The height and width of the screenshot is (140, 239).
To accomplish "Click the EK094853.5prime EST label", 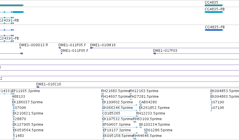I will click(225, 91).
